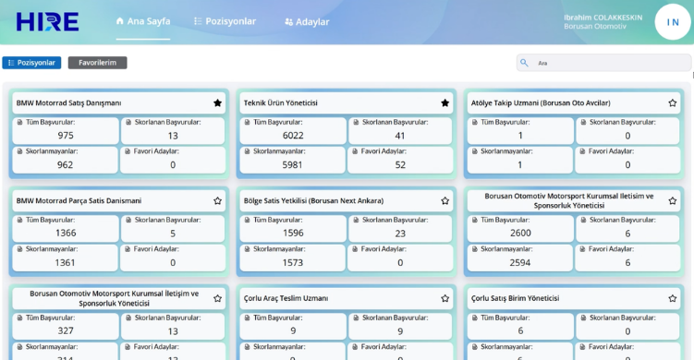Click the search magnifier icon
The width and height of the screenshot is (694, 360).
[x=524, y=63]
